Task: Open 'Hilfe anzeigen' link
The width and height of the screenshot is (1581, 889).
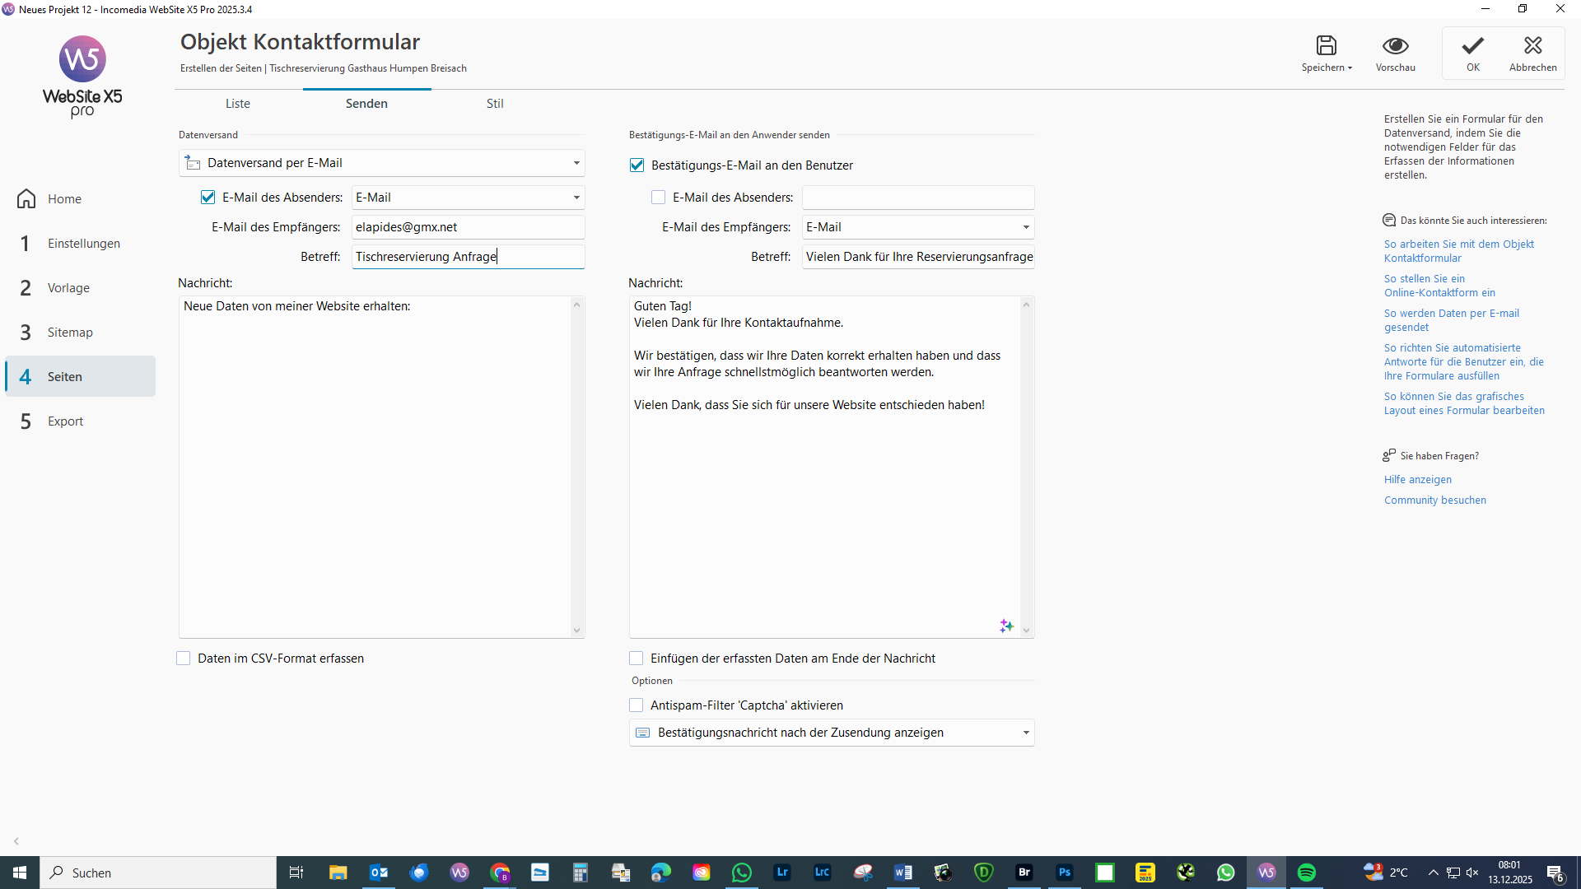Action: click(1417, 480)
